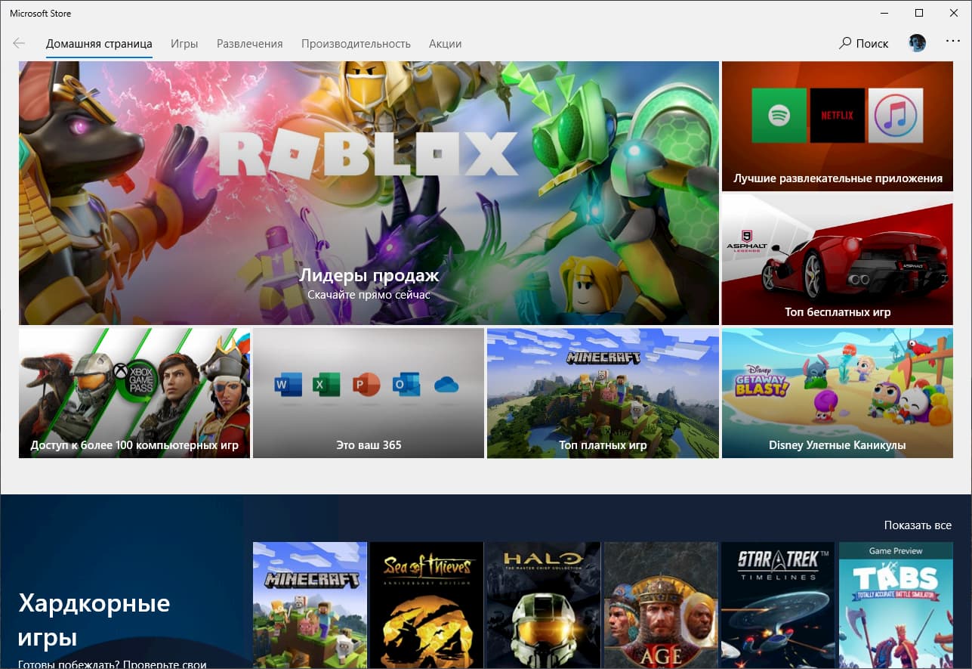Click the OneDrive cloud icon
972x669 pixels.
point(447,386)
